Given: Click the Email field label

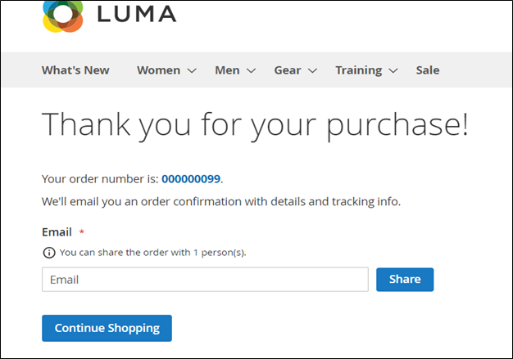Looking at the screenshot, I should tap(57, 232).
